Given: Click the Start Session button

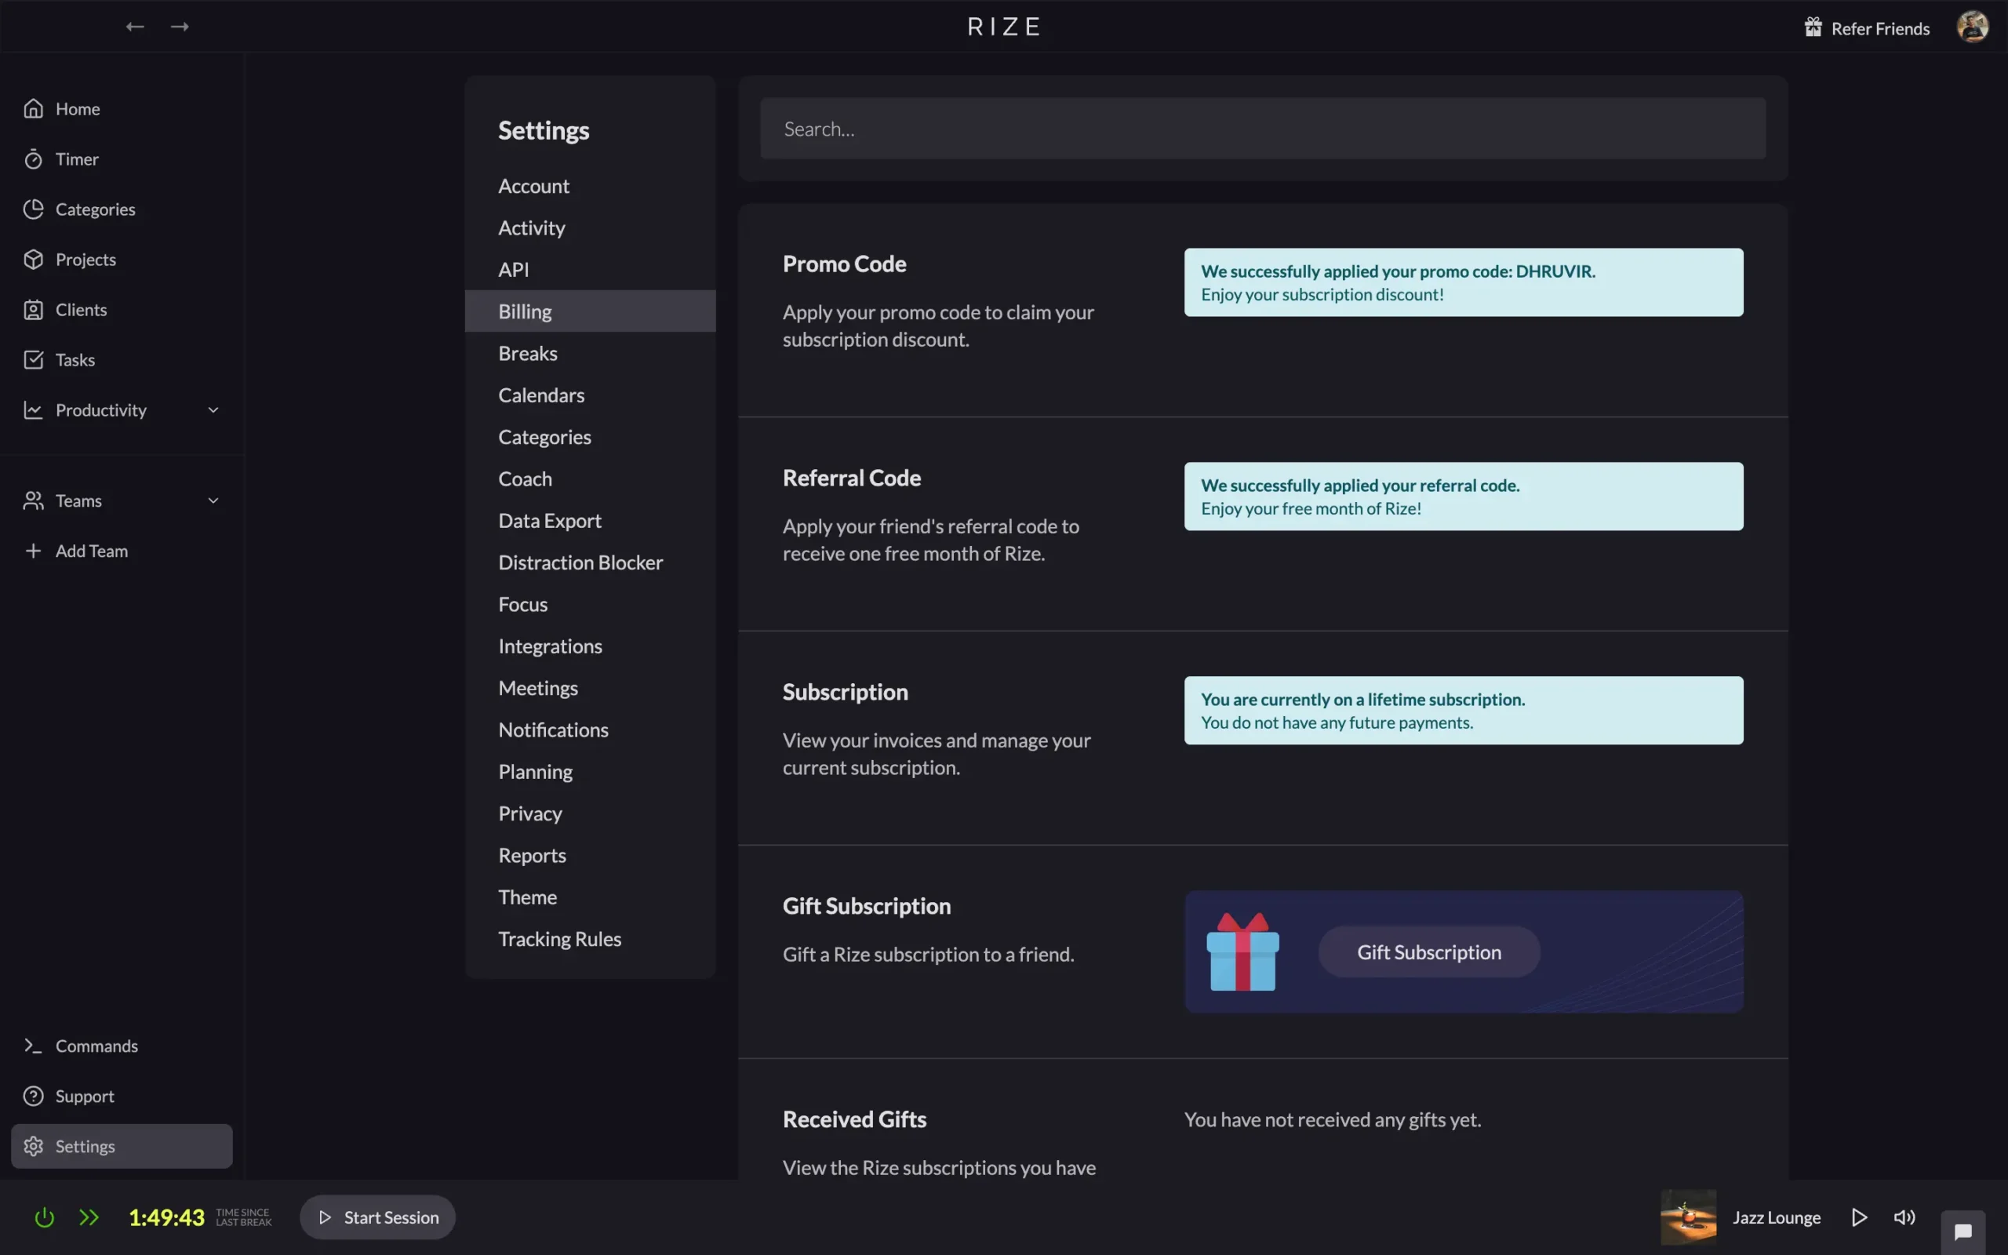Looking at the screenshot, I should point(377,1217).
